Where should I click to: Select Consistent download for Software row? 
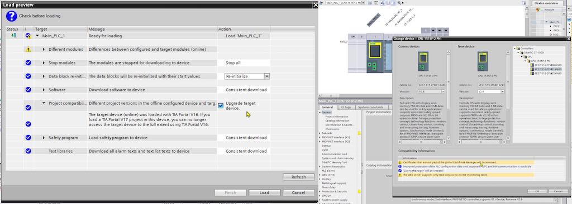tap(244, 90)
